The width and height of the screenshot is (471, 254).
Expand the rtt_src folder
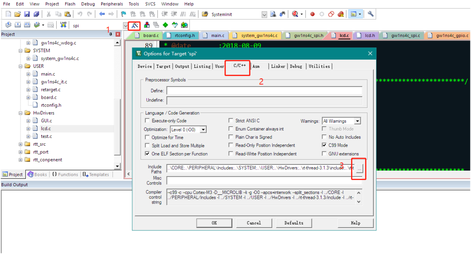(x=20, y=144)
